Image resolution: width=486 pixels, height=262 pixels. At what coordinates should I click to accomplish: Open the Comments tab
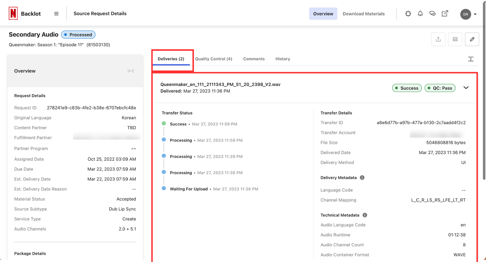pyautogui.click(x=254, y=59)
